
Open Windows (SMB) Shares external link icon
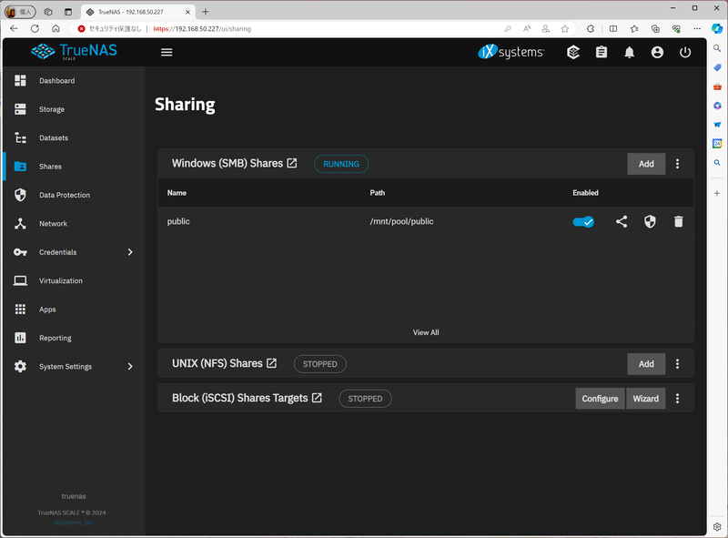(x=292, y=163)
